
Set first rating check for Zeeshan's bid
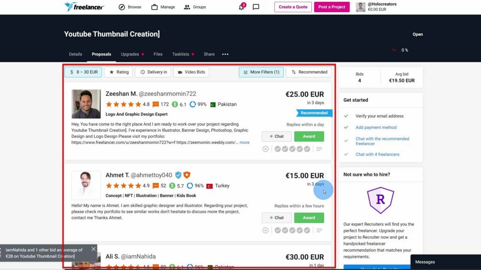278,149
